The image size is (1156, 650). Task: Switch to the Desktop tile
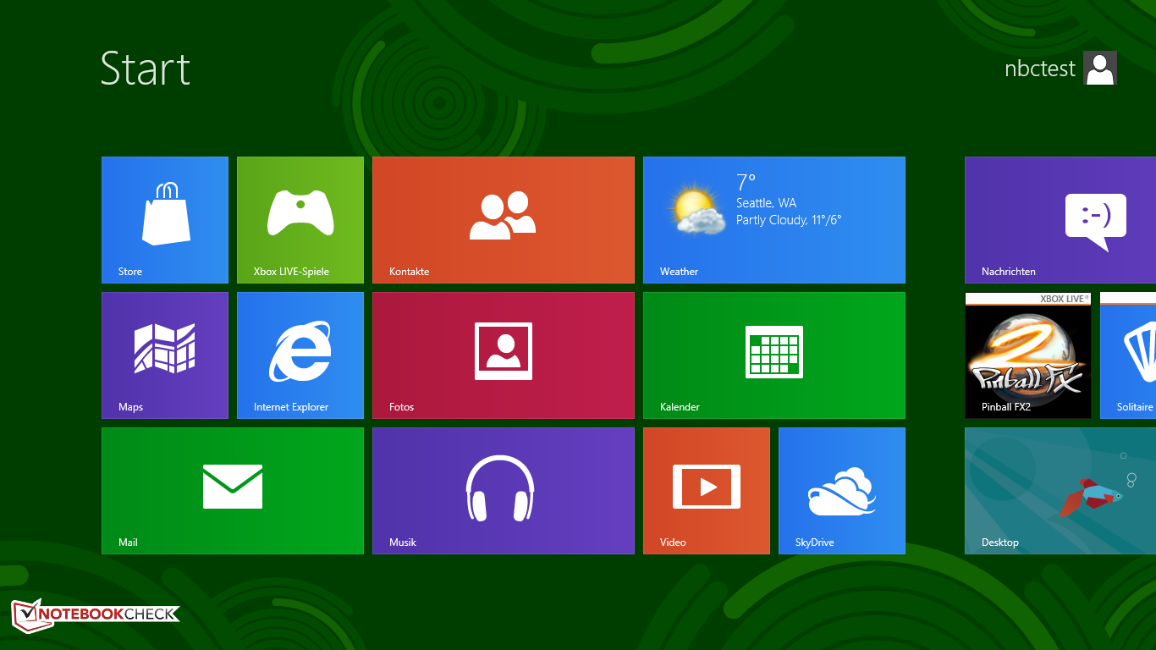(1060, 491)
